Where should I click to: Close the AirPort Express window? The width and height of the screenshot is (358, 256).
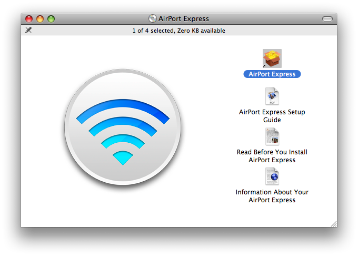[29, 19]
